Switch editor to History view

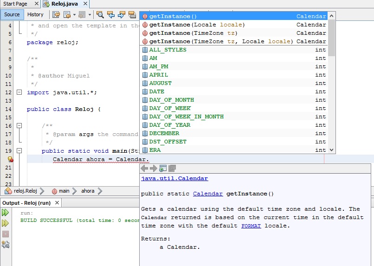[35, 14]
